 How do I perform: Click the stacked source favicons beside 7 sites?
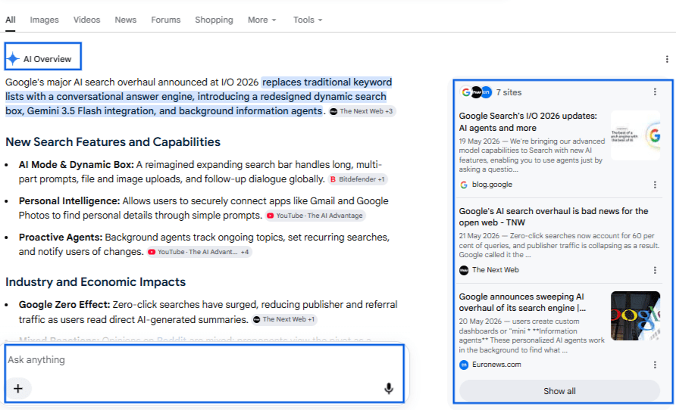pyautogui.click(x=477, y=92)
